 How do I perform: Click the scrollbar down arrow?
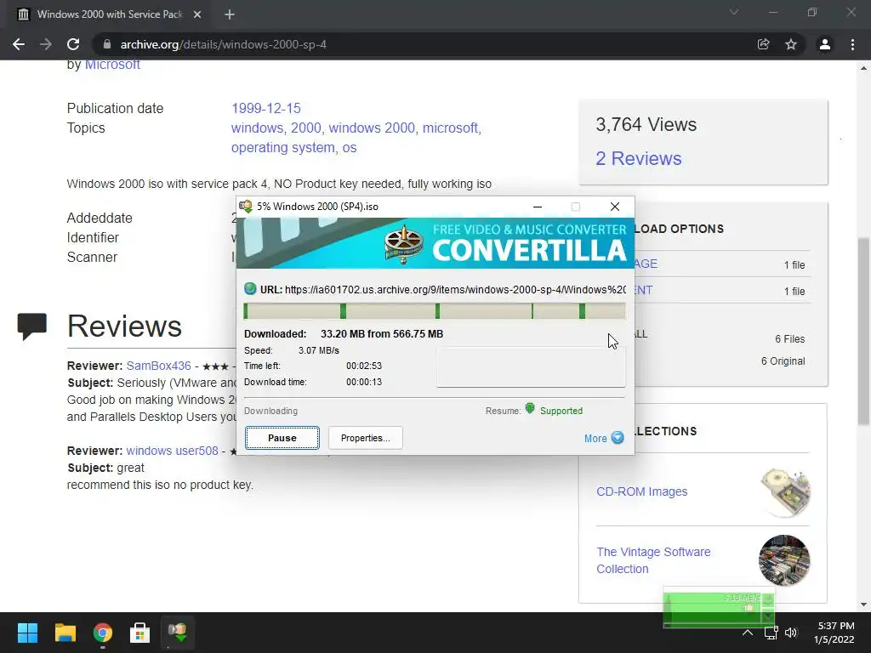coord(863,605)
